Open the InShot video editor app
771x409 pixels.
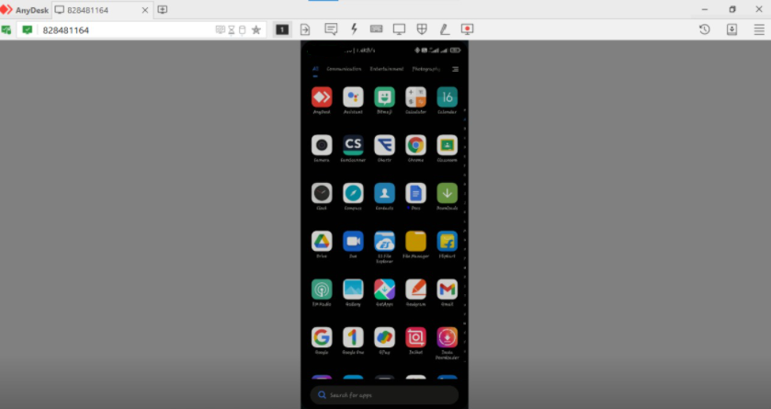click(x=415, y=337)
